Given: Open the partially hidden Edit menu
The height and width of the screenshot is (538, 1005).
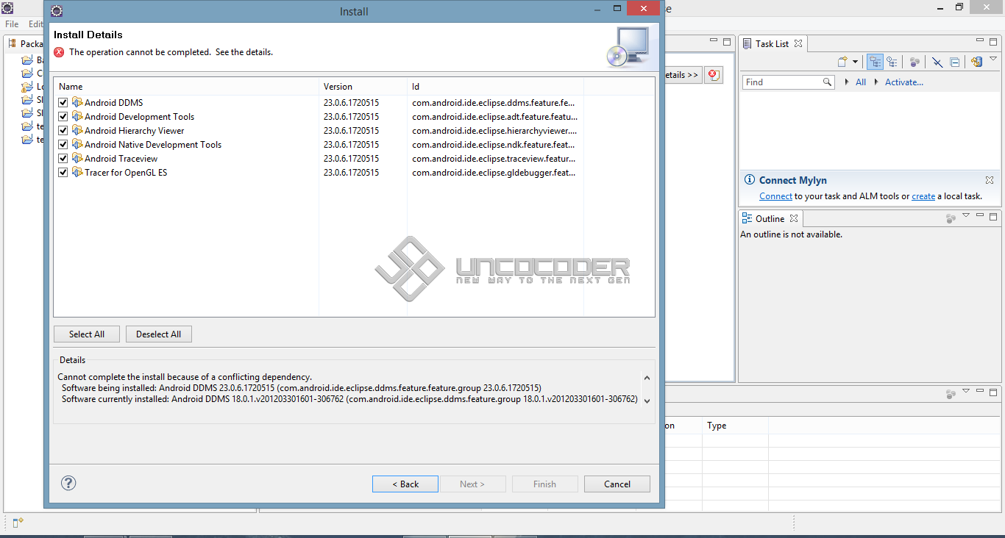Looking at the screenshot, I should click(35, 24).
